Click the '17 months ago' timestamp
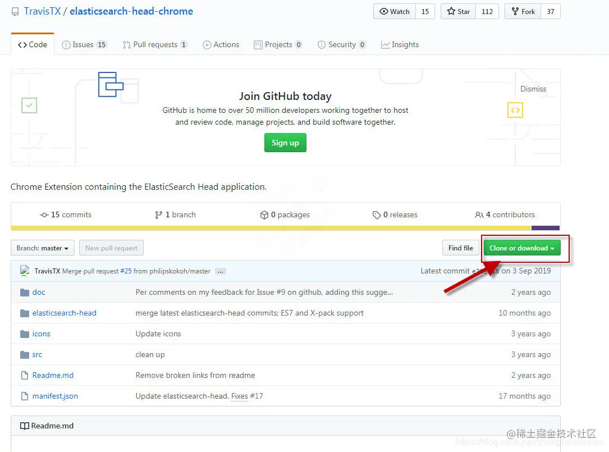 click(524, 396)
